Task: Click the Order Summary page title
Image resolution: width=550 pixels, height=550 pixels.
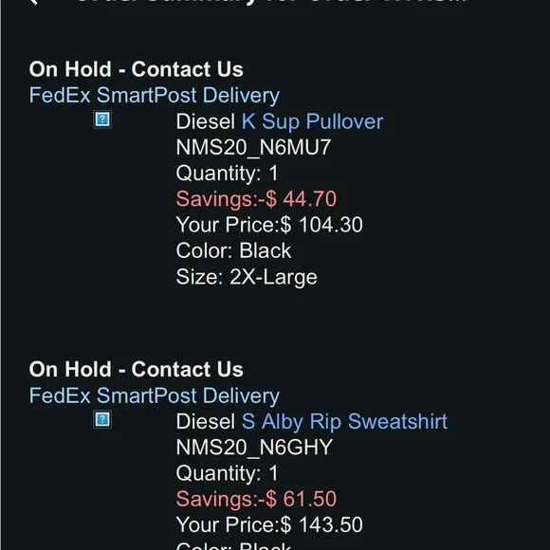Action: click(x=270, y=2)
